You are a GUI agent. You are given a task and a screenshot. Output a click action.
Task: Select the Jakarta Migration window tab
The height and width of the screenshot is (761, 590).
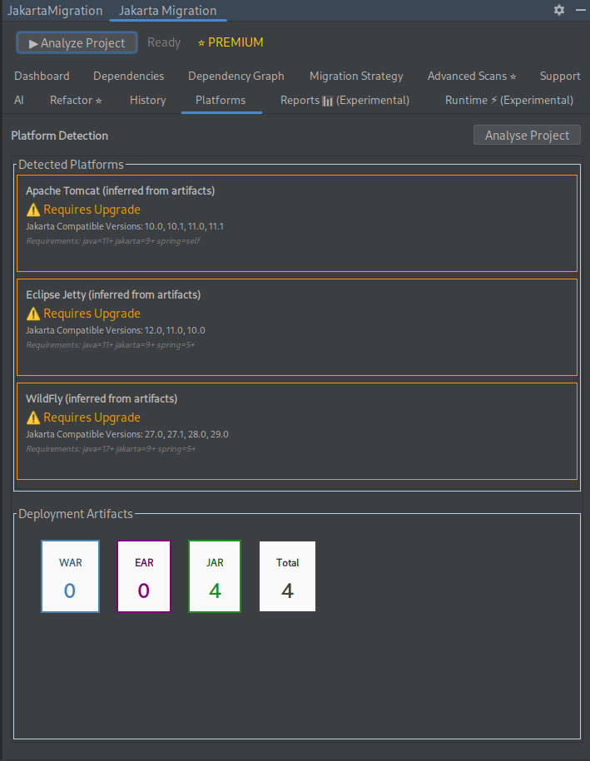167,11
